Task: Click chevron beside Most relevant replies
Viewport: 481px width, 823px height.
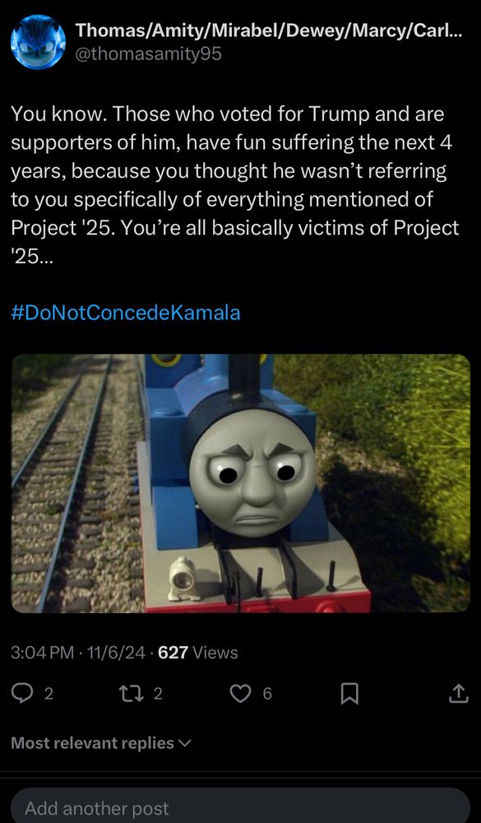Action: point(185,743)
